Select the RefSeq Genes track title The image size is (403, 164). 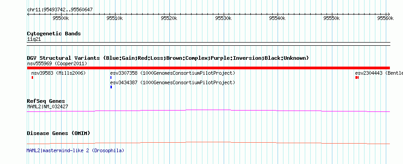(46, 101)
